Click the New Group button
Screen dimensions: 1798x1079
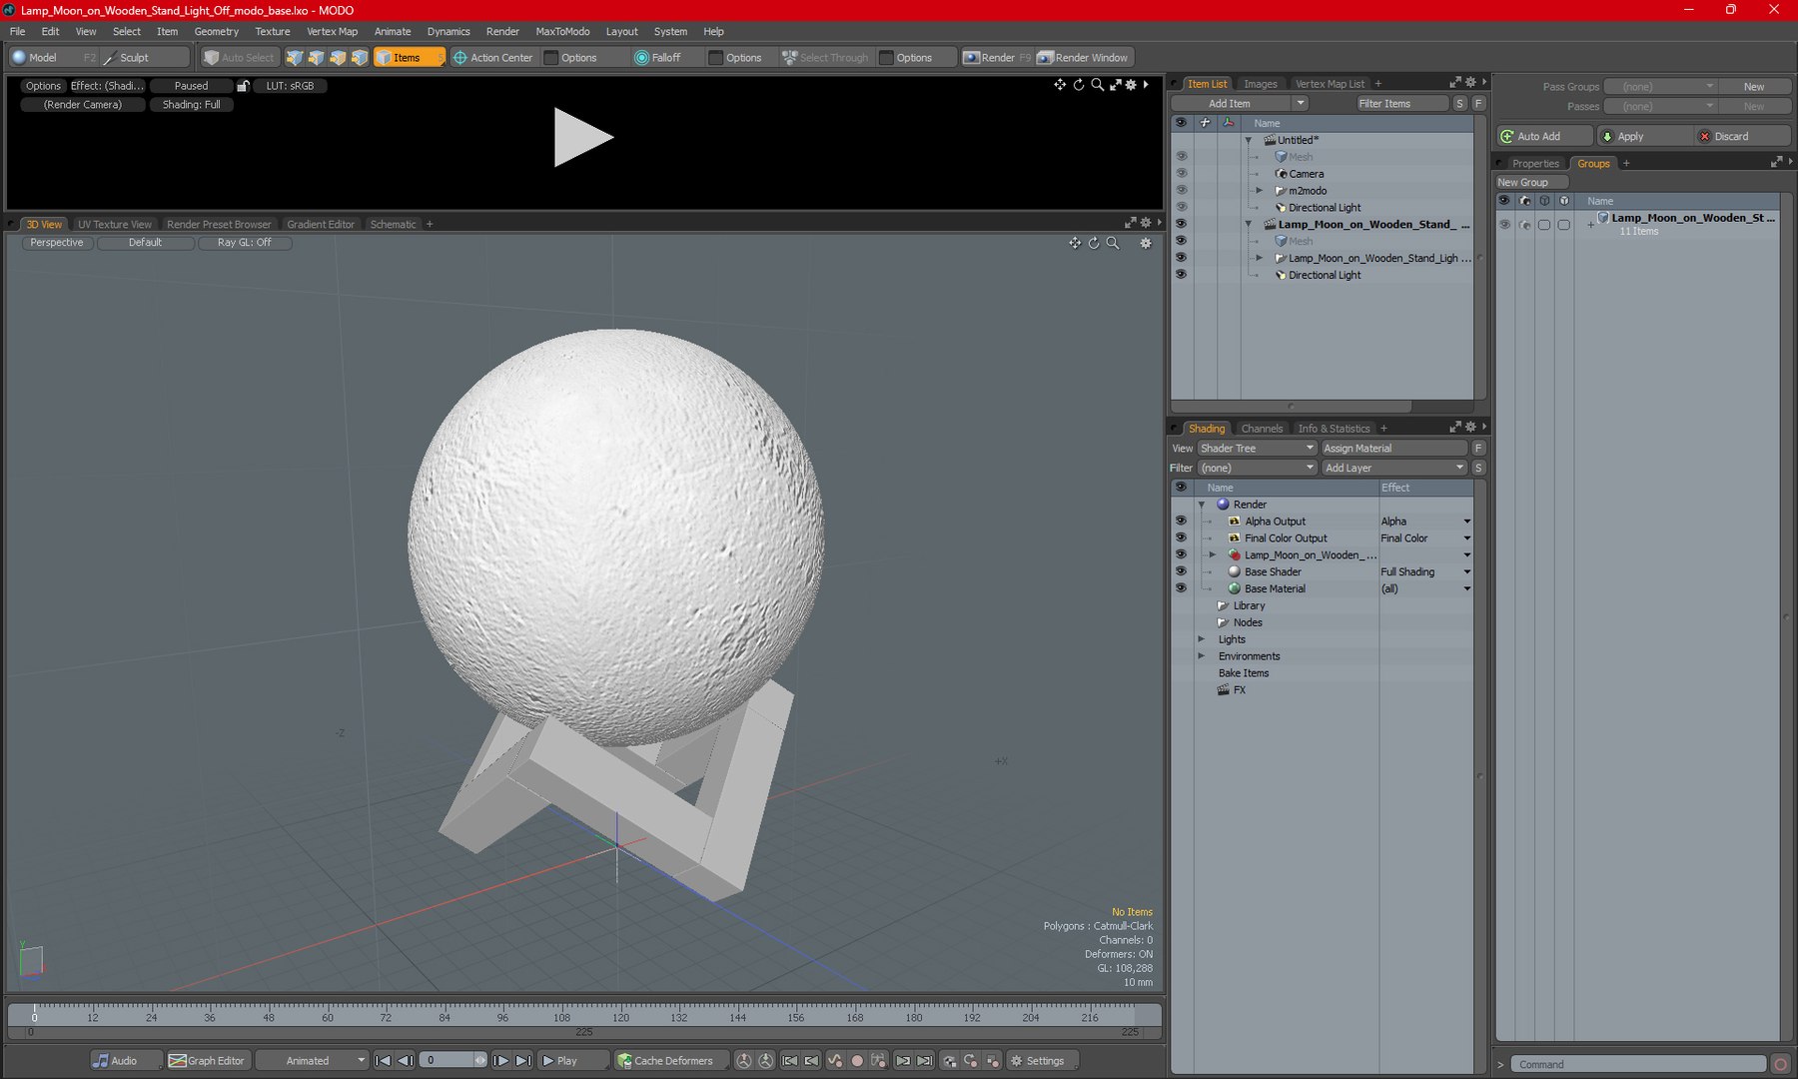pyautogui.click(x=1531, y=182)
